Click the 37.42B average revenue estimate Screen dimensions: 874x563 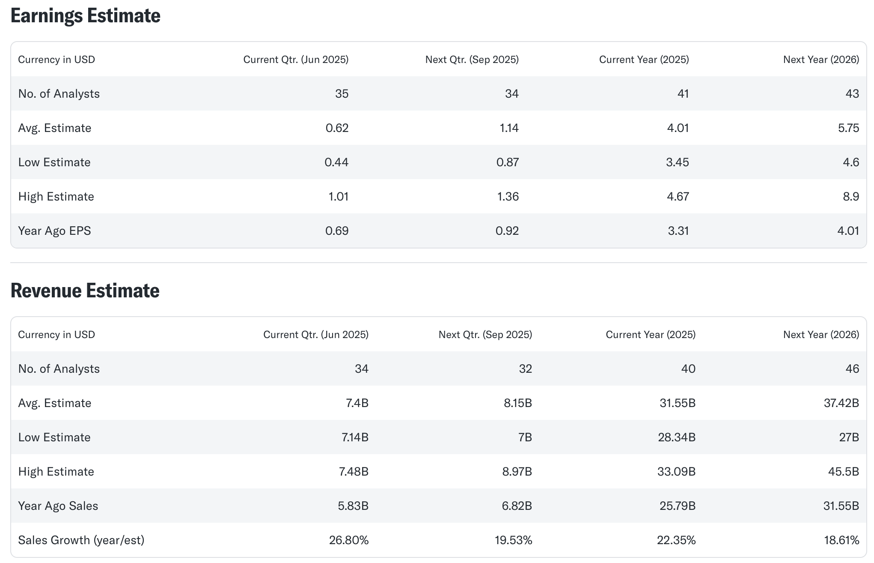[841, 403]
